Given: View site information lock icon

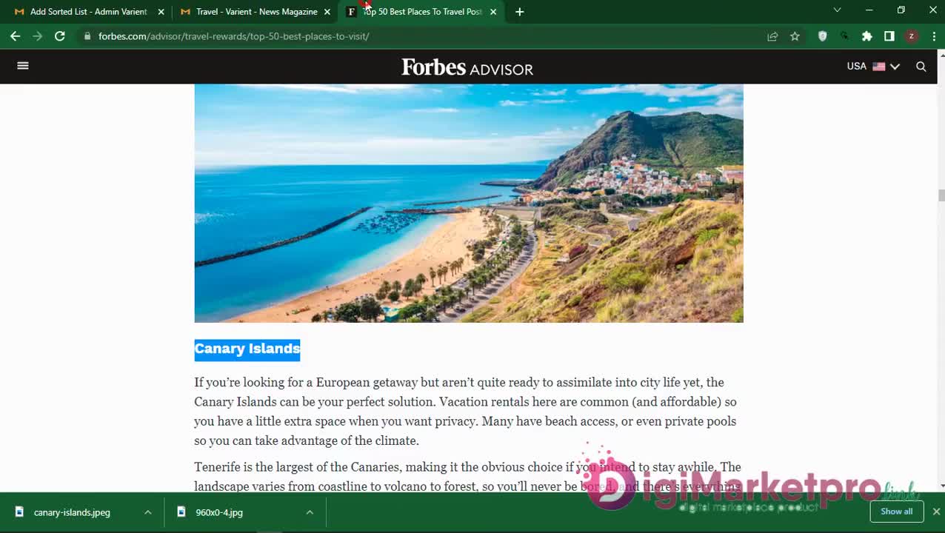Looking at the screenshot, I should 87,36.
